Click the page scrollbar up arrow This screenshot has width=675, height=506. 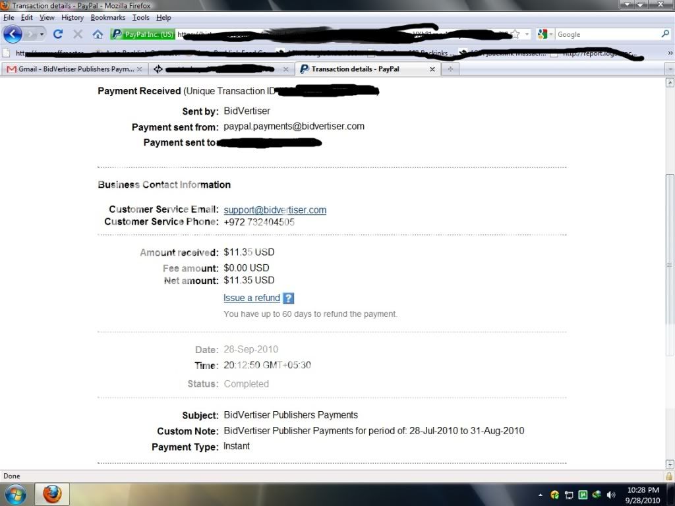(670, 82)
